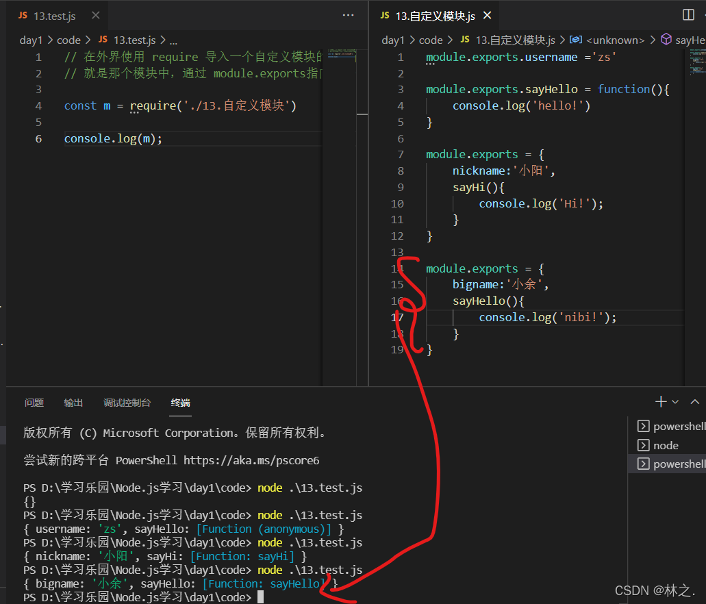The image size is (706, 604).
Task: Click the terminal command prompt input line
Action: coord(143,597)
